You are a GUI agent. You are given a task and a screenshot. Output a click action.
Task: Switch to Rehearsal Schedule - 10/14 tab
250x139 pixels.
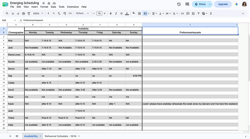[61, 136]
